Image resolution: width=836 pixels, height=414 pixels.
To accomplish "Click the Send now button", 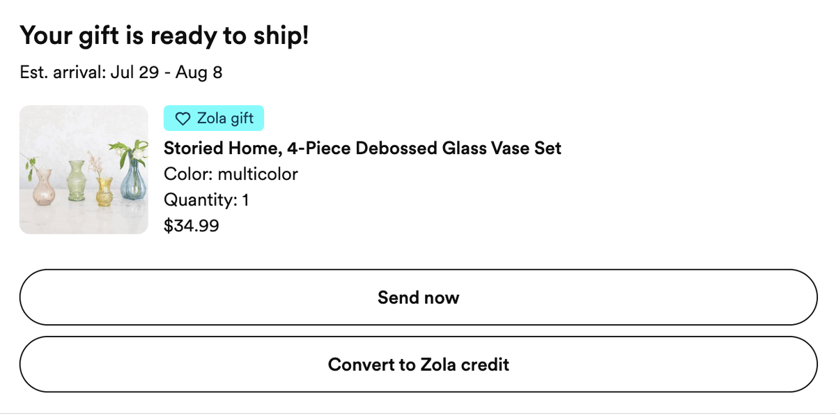I will tap(418, 298).
